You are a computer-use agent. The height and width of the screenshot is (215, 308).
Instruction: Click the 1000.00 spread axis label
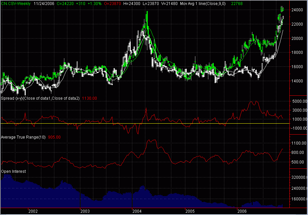click(x=300, y=119)
